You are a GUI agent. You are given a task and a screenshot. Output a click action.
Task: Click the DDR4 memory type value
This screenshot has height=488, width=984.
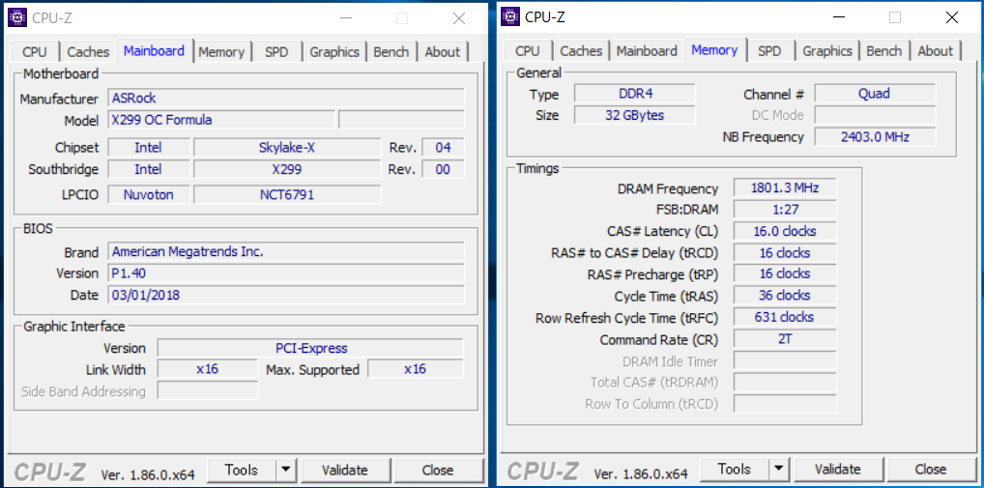point(635,94)
